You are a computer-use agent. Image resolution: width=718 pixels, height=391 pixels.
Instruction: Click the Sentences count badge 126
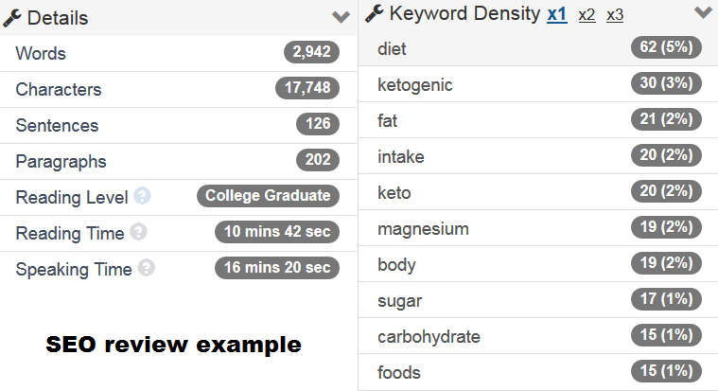point(317,125)
